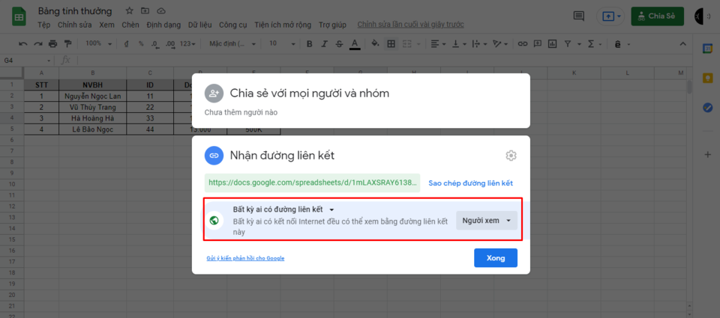Viewport: 720px width, 318px height.
Task: Click the print icon in toolbar
Action: coord(52,44)
